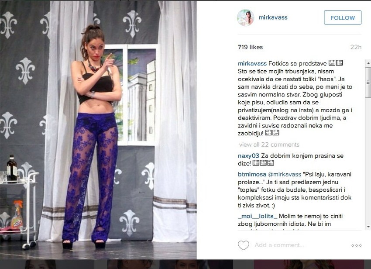Open btmimosa commenter profile
Screen dimensions: 371x269
[252, 174]
